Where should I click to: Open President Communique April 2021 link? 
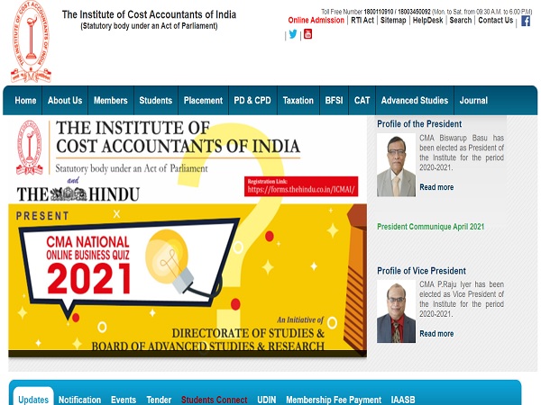click(430, 227)
